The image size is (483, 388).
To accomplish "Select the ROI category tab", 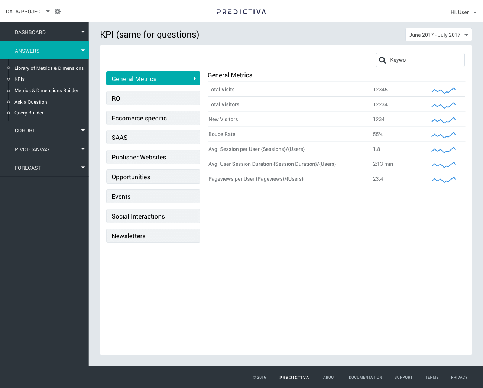I will tap(153, 98).
